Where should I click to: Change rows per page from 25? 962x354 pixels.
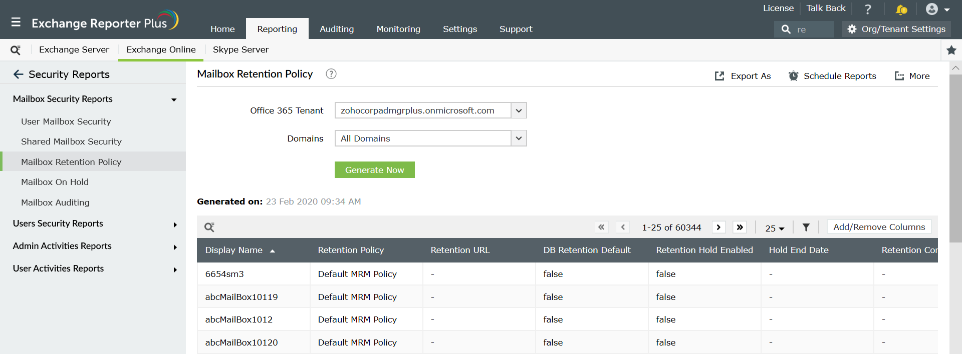[775, 228]
